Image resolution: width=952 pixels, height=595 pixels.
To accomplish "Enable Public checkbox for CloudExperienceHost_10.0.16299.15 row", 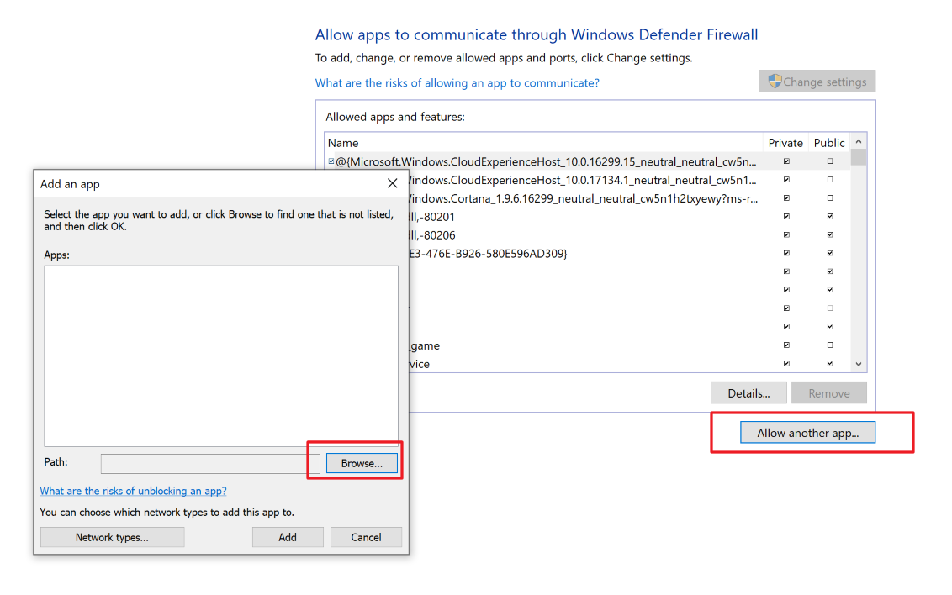I will coord(830,161).
